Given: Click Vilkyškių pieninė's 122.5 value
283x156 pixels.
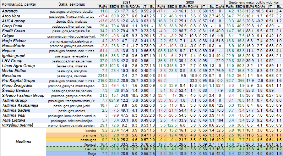Looking at the screenshot, I should 172,125.
